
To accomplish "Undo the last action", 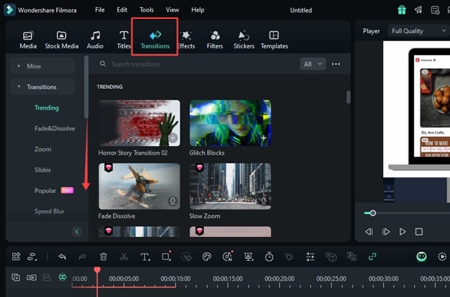I will coord(62,257).
